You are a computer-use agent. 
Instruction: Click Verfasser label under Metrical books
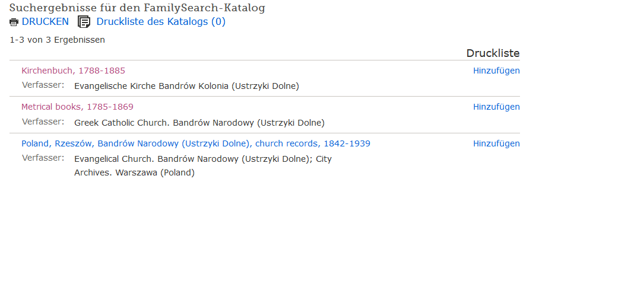[43, 122]
